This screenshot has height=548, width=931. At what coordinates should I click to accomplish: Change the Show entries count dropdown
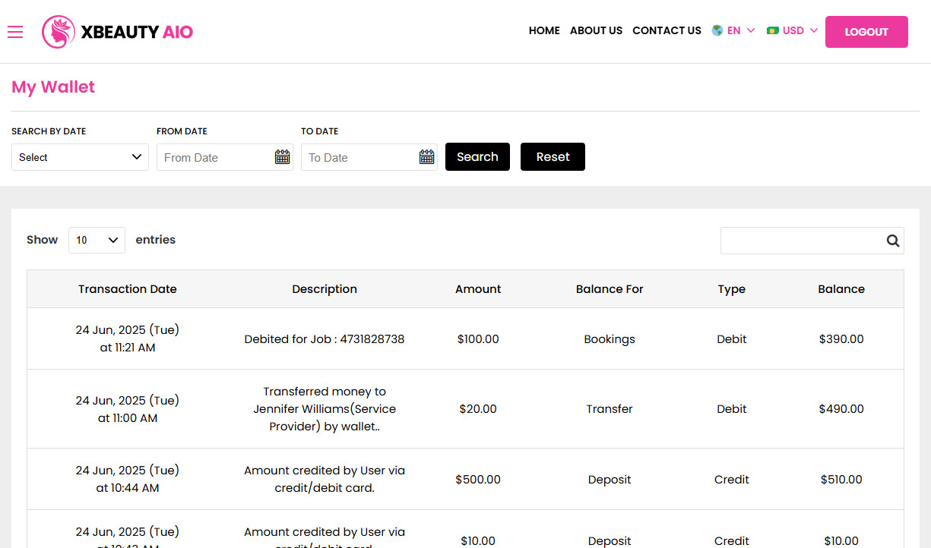[97, 240]
